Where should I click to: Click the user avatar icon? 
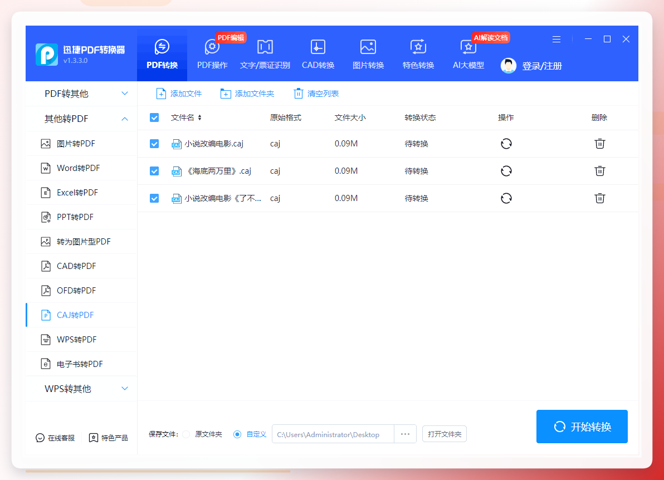pyautogui.click(x=508, y=66)
